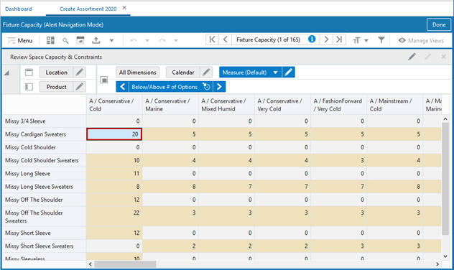
Task: Click the text format size icon
Action: point(356,40)
